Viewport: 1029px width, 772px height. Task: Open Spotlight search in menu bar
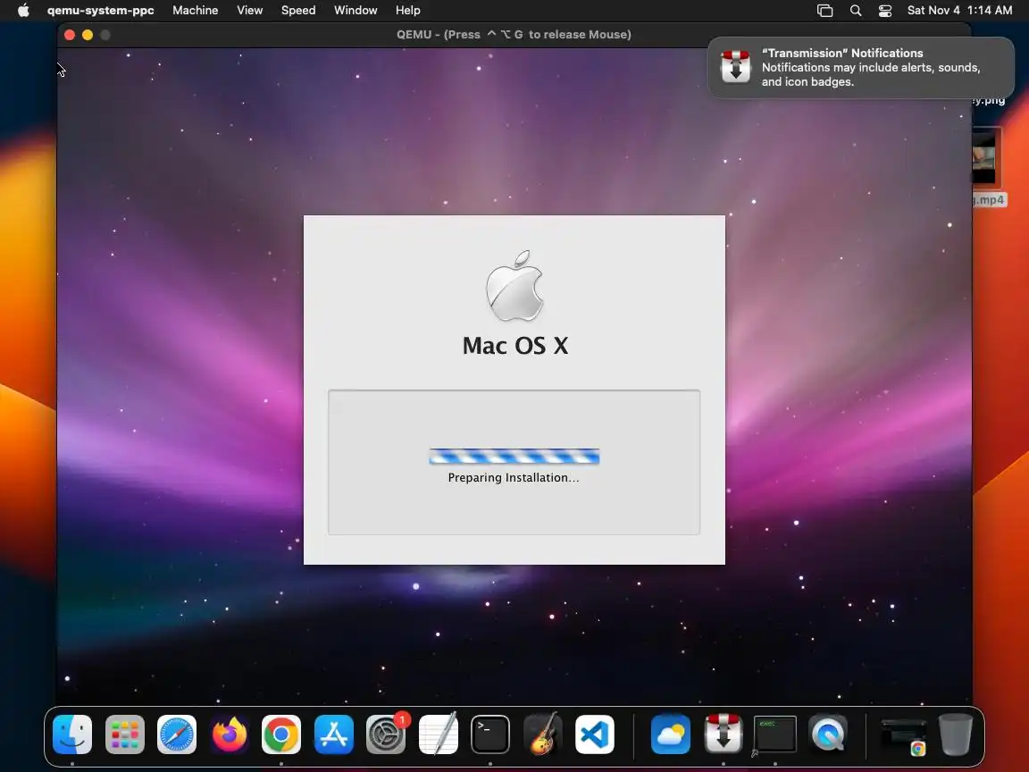pos(856,11)
